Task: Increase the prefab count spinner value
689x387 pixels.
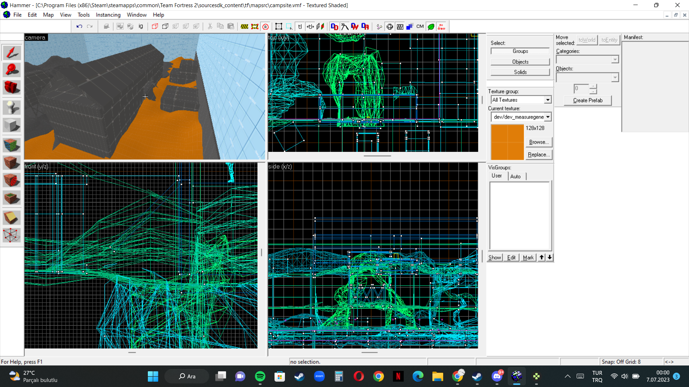Action: [x=593, y=86]
